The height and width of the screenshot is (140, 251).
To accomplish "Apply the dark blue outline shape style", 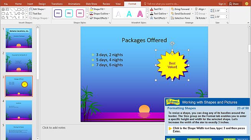I will click(58, 13).
